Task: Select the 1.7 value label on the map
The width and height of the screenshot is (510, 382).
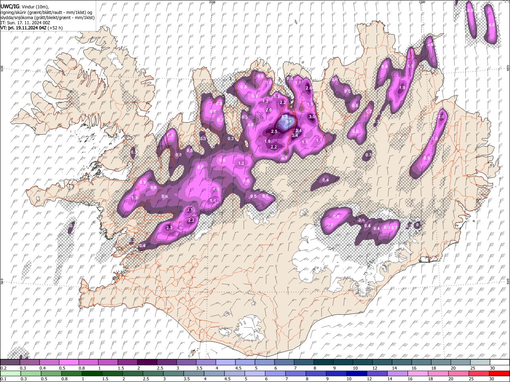Action: click(x=266, y=101)
